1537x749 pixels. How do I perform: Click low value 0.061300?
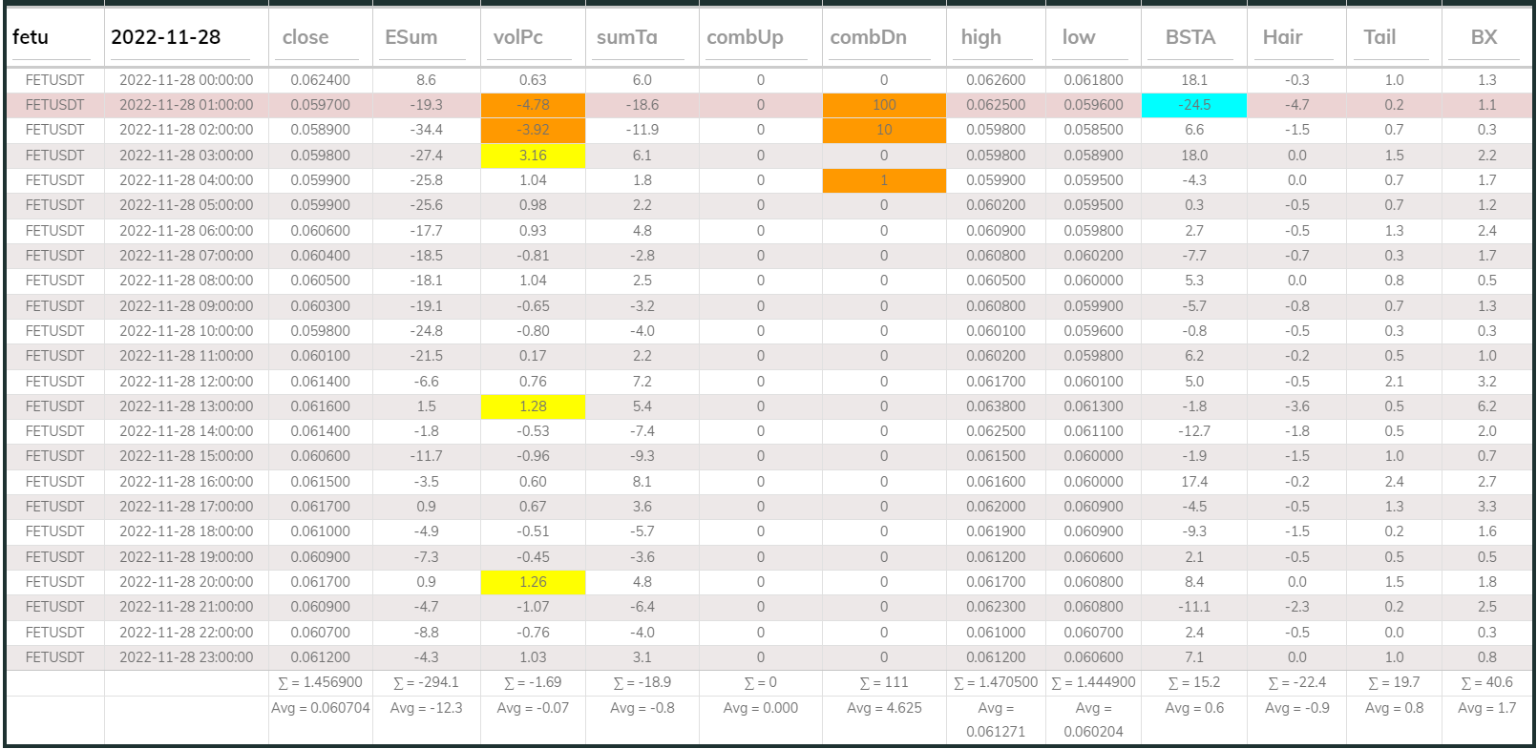(1093, 406)
